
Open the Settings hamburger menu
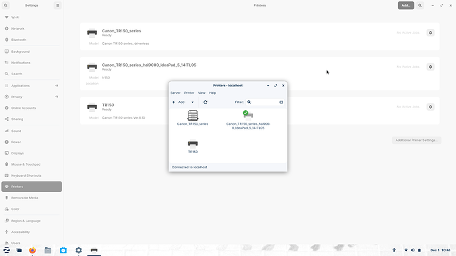[57, 5]
